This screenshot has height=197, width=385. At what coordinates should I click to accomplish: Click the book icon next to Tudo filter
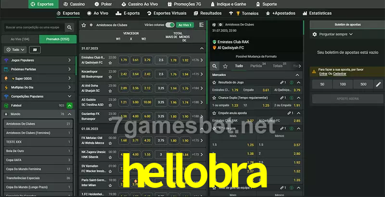tap(35, 50)
